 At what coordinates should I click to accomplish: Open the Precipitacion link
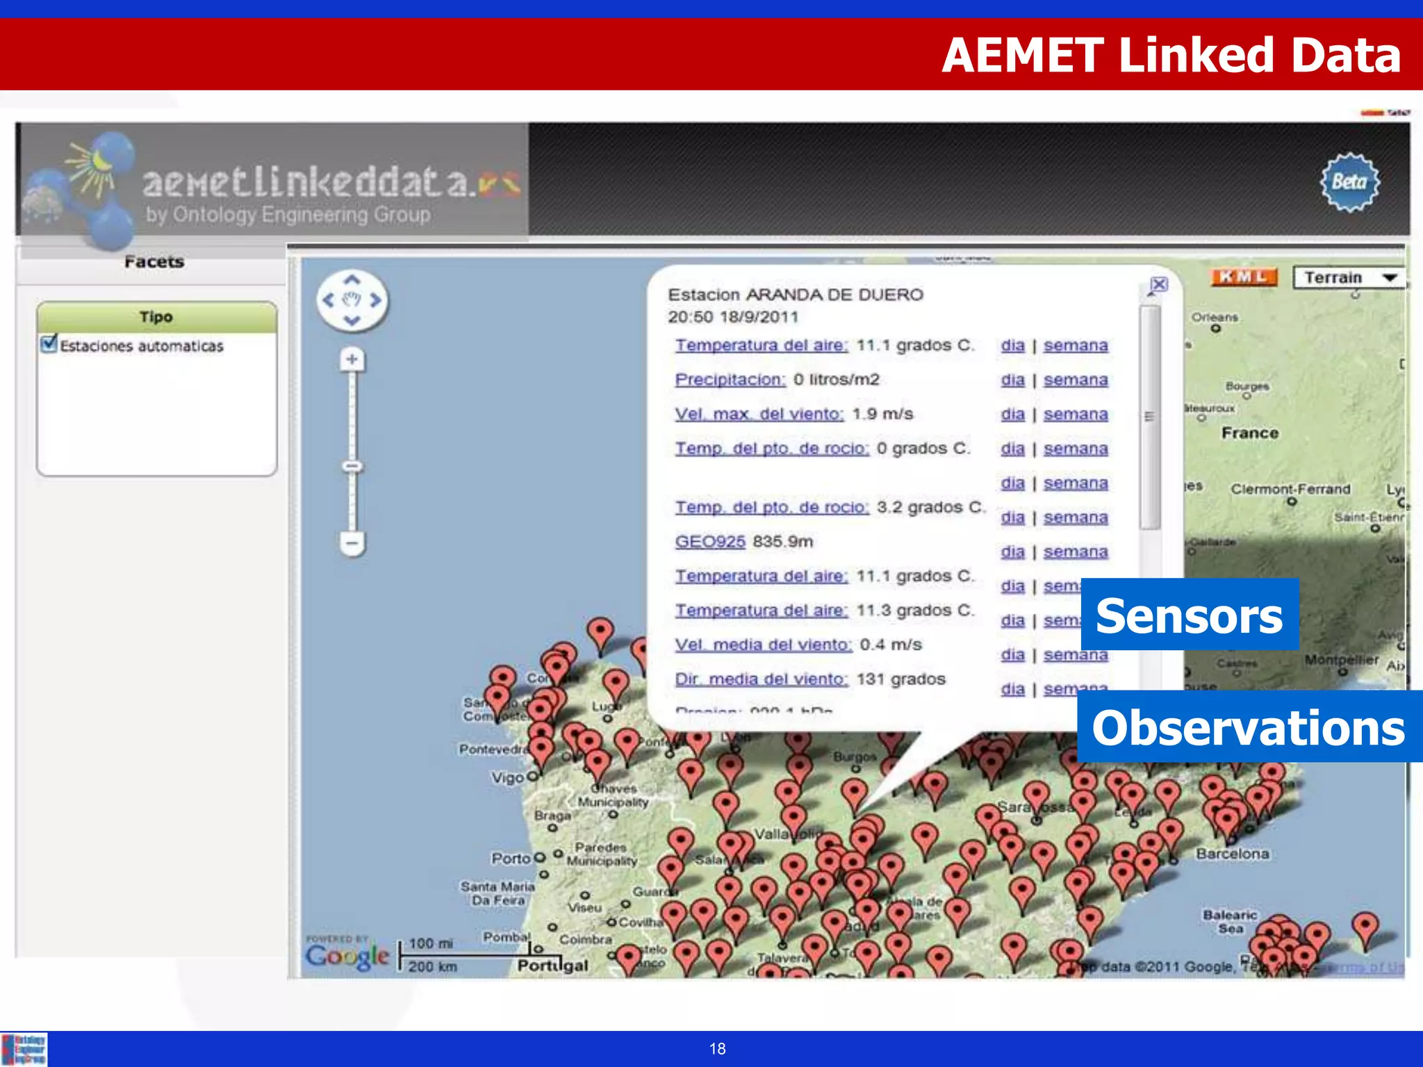click(x=730, y=379)
